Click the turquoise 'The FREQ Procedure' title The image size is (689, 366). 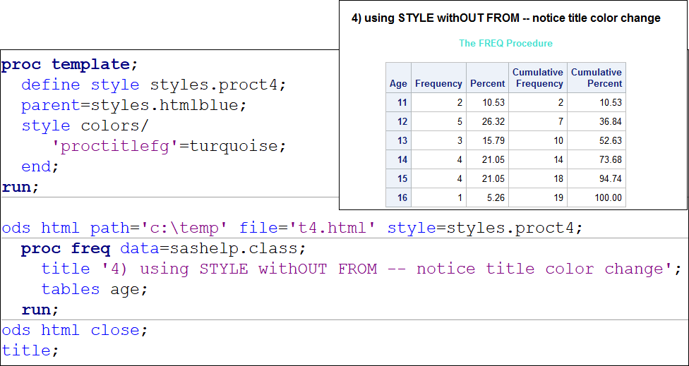point(505,44)
